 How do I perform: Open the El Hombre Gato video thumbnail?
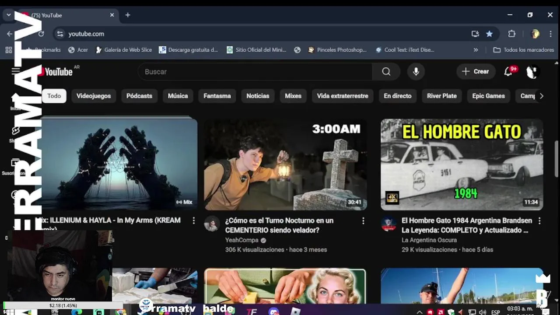click(x=462, y=164)
